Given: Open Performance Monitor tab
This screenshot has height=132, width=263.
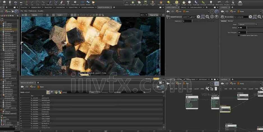Looking at the screenshot, I should pos(196,7).
